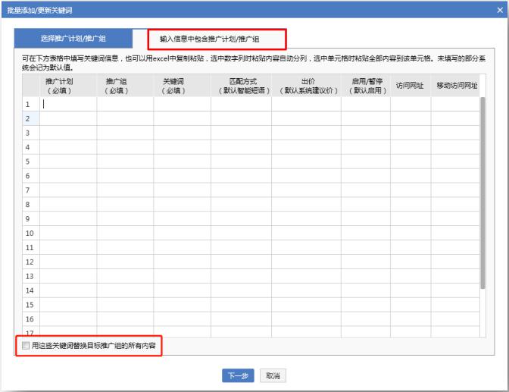Select the 启用/暂停 column header
This screenshot has height=392, width=509.
click(x=365, y=86)
